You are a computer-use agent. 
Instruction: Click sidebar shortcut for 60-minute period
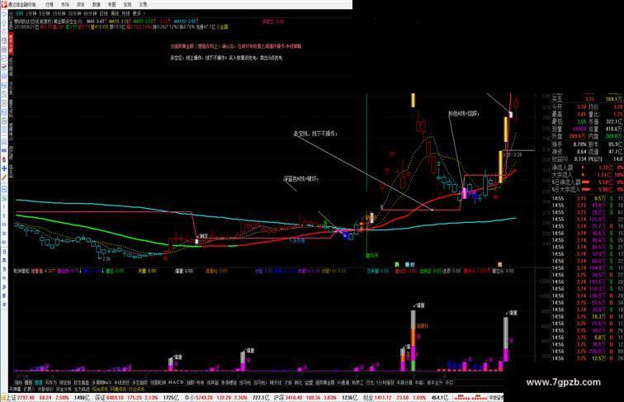click(4, 242)
